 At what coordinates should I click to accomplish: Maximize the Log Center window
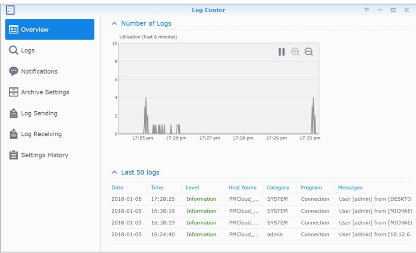point(393,10)
